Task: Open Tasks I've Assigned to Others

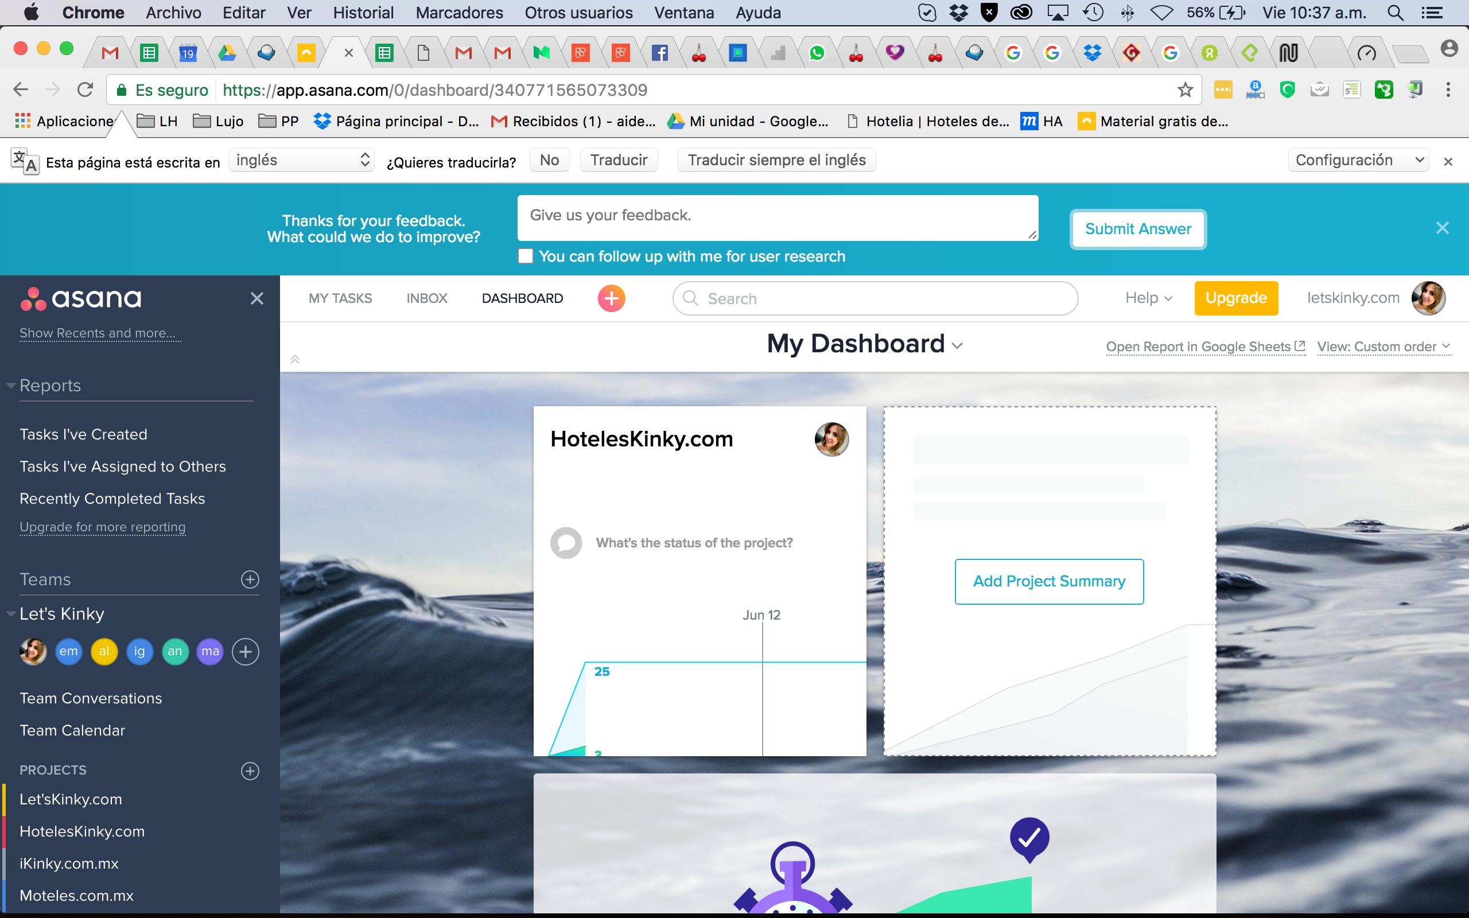Action: coord(123,466)
